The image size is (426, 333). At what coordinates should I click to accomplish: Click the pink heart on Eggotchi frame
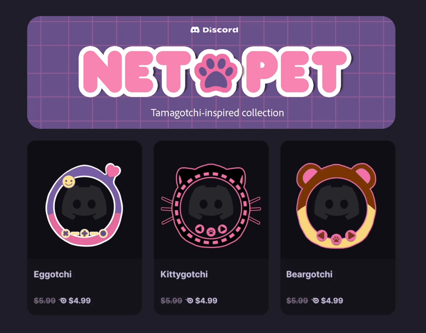113,170
